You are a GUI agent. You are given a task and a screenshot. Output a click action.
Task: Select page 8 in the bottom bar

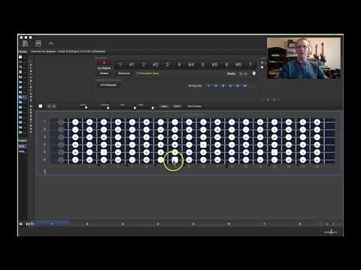pyautogui.click(x=299, y=224)
